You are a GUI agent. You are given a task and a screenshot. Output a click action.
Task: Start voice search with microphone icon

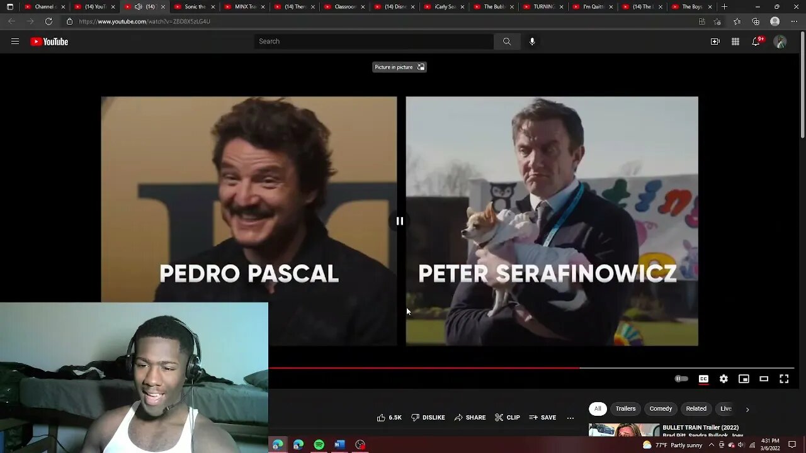point(532,42)
